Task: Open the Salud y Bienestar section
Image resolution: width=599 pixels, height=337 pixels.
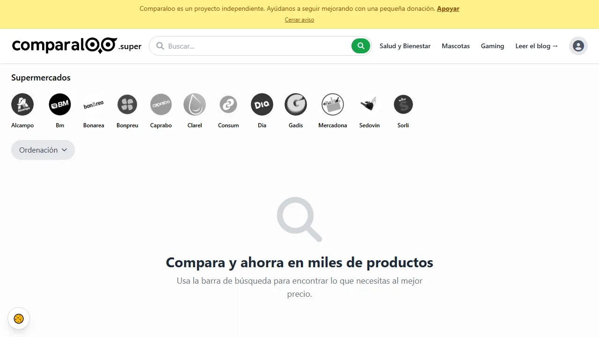Action: click(x=405, y=45)
